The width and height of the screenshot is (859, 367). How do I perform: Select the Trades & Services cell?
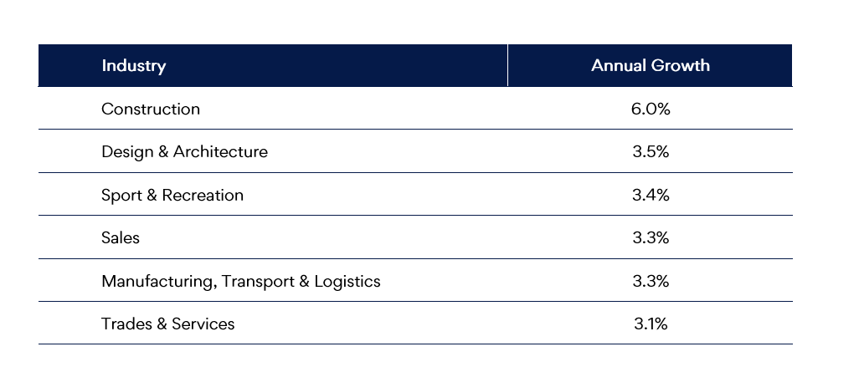pyautogui.click(x=167, y=324)
